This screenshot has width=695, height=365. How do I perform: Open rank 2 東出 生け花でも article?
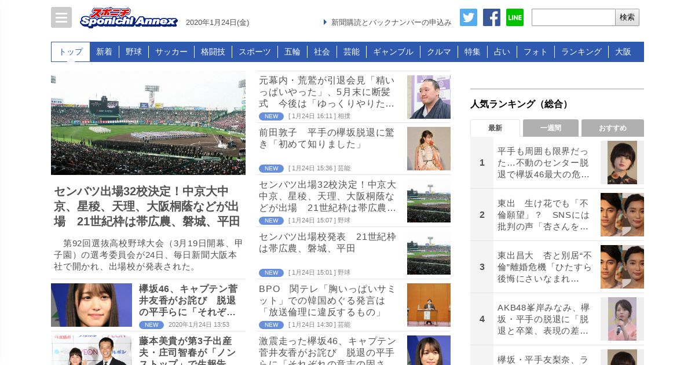pyautogui.click(x=544, y=214)
